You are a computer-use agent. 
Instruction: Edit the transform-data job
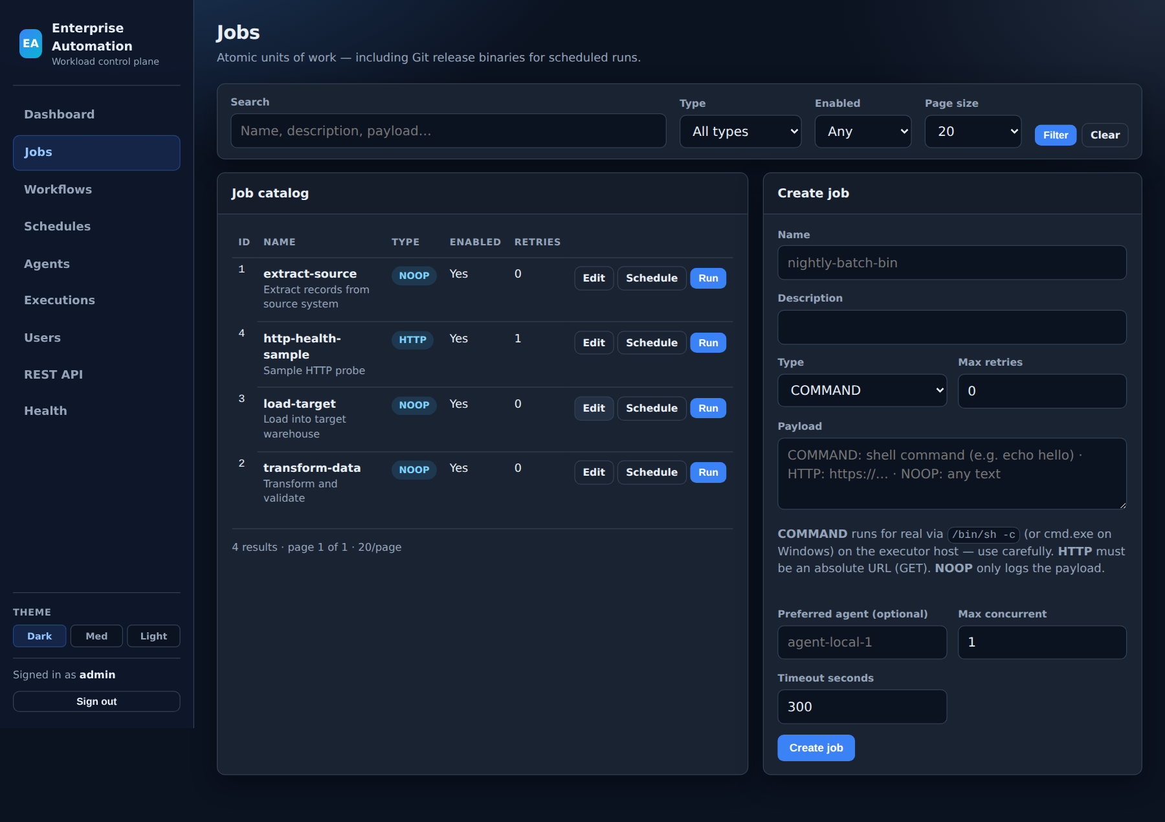pyautogui.click(x=594, y=472)
